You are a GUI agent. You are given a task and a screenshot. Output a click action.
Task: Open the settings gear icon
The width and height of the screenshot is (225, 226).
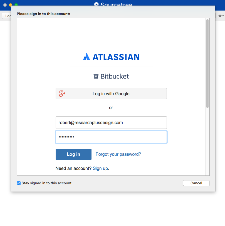220,16
